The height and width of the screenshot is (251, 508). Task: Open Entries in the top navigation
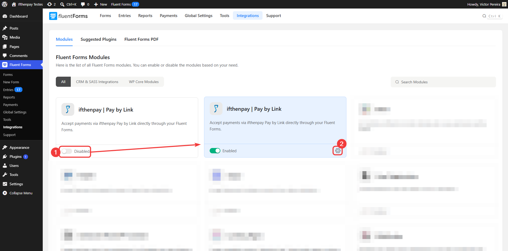coord(125,16)
